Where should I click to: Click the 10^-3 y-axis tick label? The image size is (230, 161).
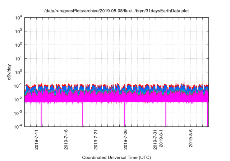tap(18, 113)
